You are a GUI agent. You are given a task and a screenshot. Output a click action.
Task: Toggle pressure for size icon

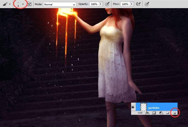pyautogui.click(x=147, y=4)
